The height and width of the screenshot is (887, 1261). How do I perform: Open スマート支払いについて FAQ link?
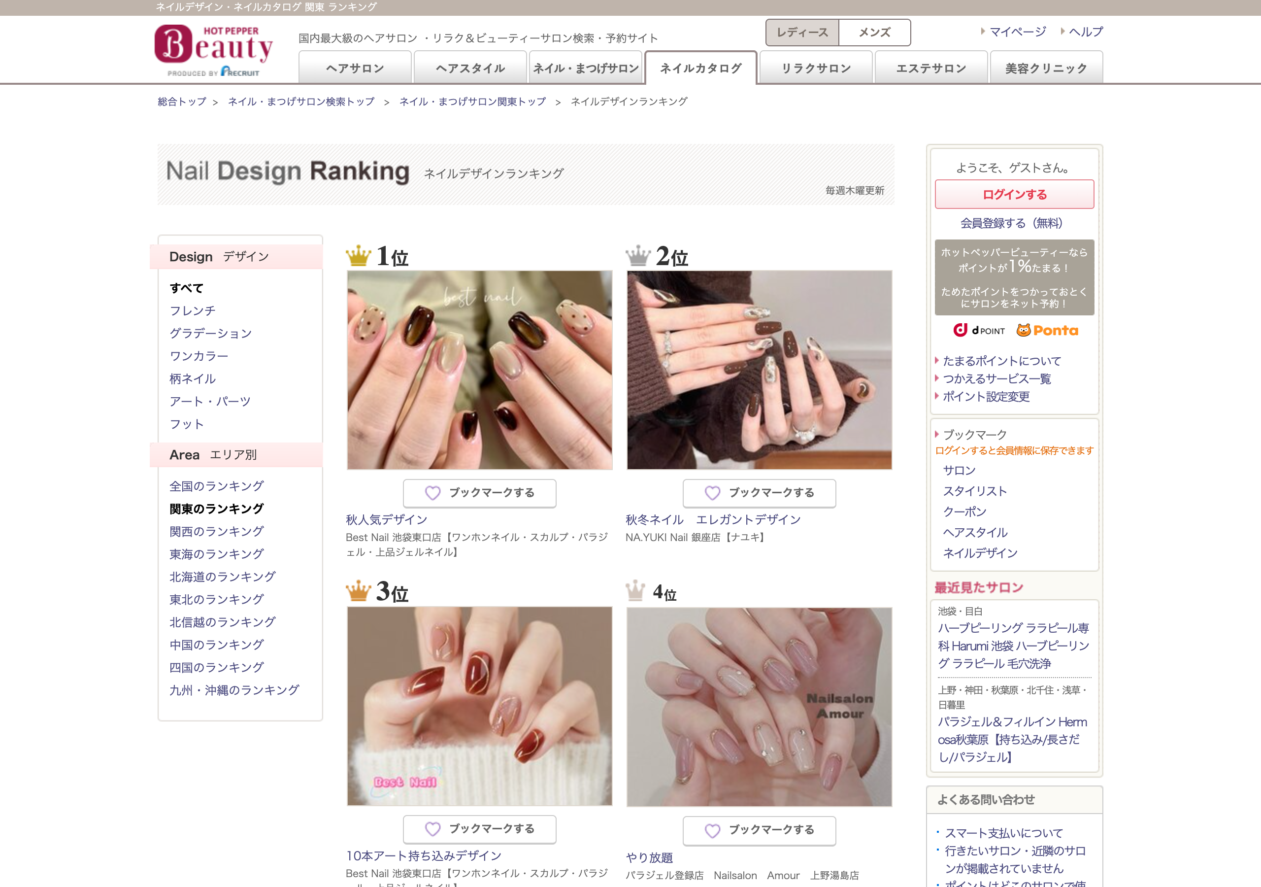tap(1003, 833)
